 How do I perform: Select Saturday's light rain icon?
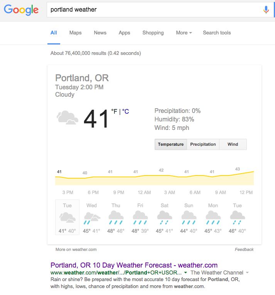pyautogui.click(x=164, y=218)
